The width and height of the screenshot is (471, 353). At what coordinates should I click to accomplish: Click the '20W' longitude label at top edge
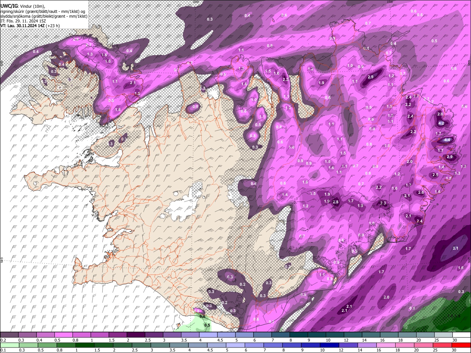[195, 2]
